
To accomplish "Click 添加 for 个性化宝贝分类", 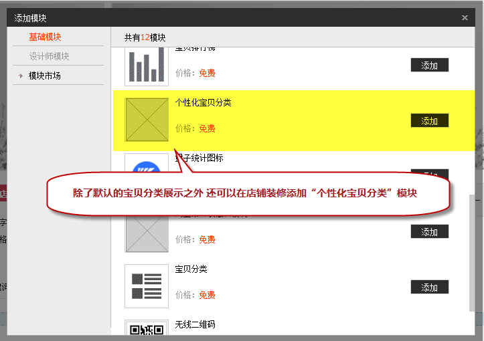I will [x=429, y=120].
